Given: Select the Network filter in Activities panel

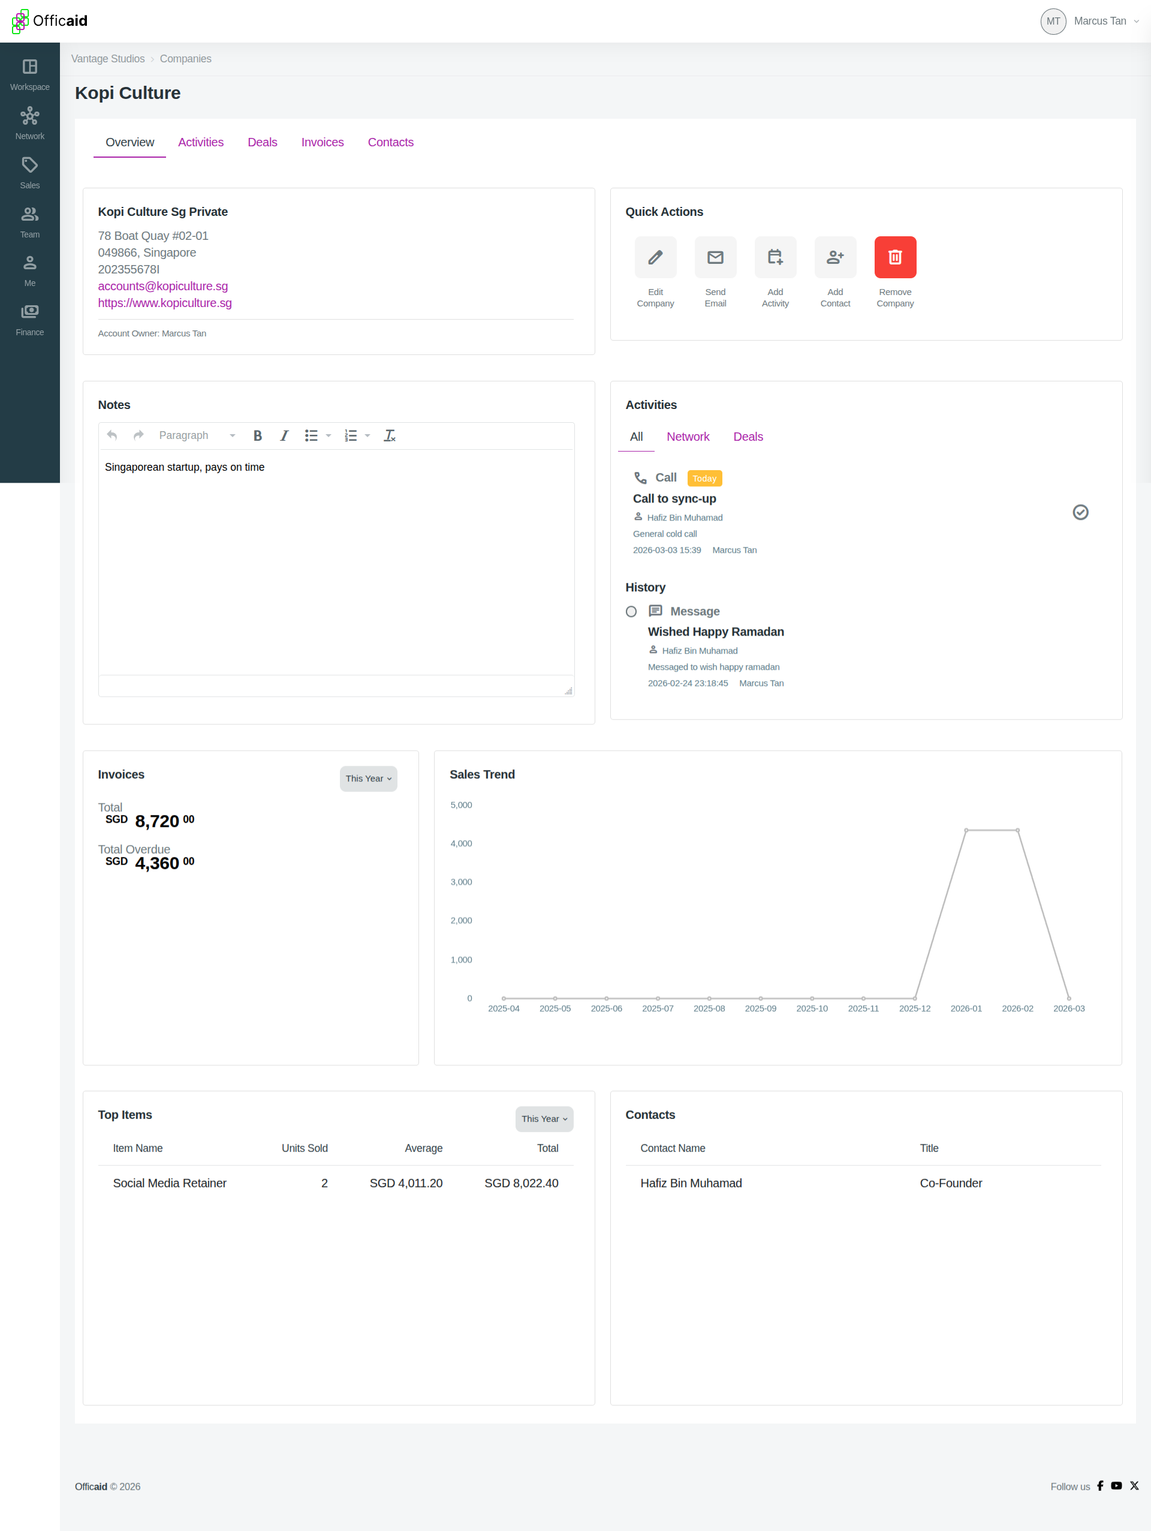Looking at the screenshot, I should tap(688, 437).
